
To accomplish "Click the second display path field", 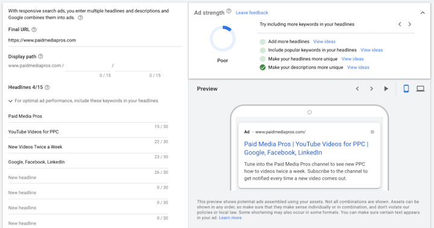I will tap(137, 66).
